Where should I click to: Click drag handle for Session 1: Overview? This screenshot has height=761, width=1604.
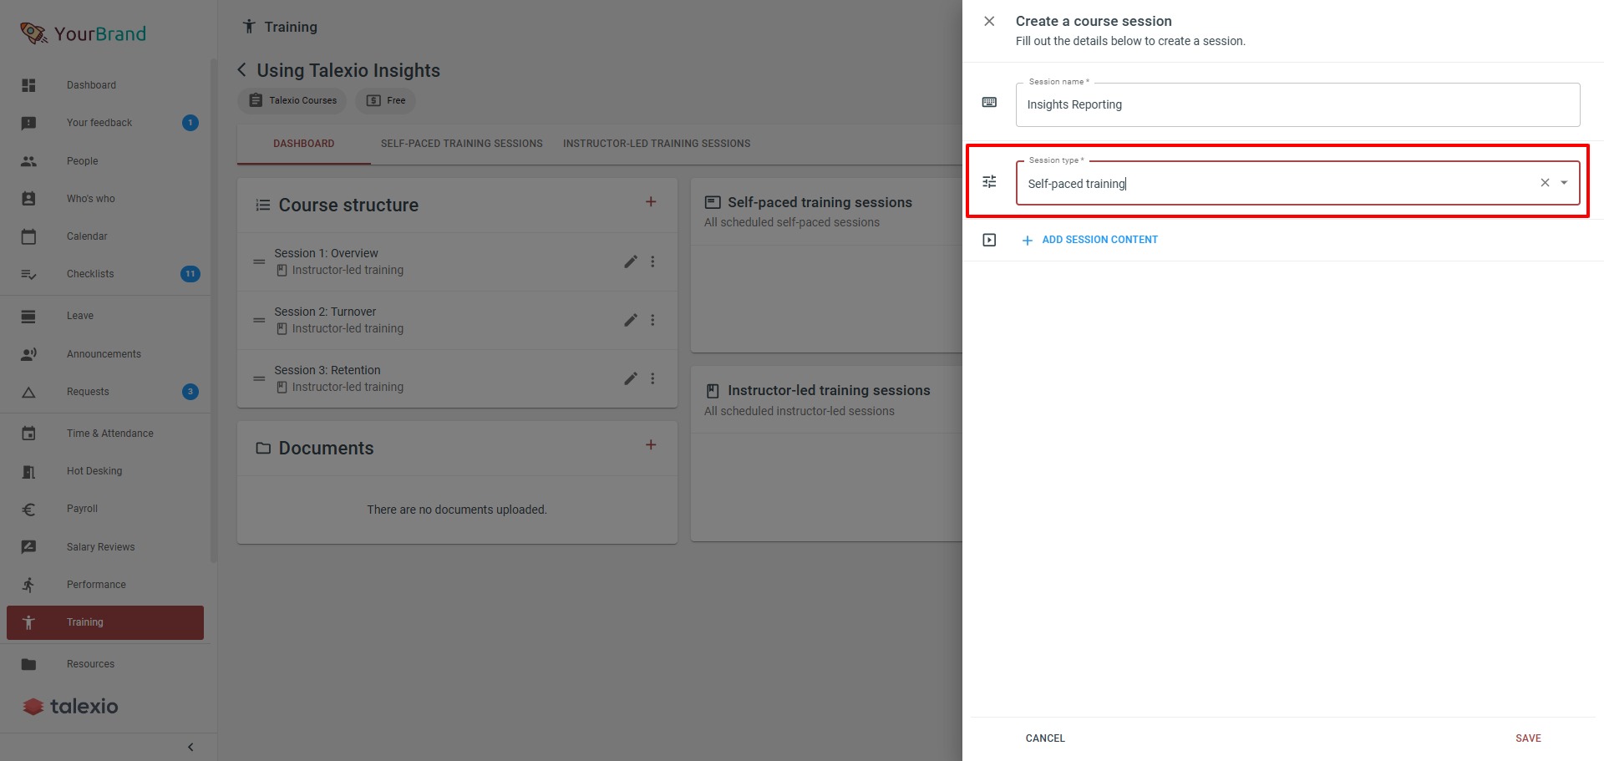[x=259, y=261]
